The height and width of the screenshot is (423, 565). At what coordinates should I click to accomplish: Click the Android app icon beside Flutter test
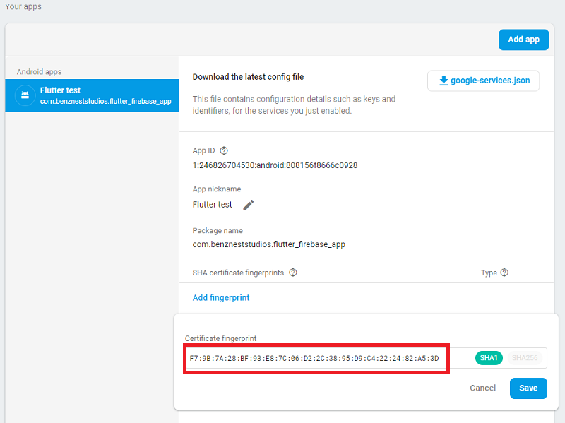25,95
